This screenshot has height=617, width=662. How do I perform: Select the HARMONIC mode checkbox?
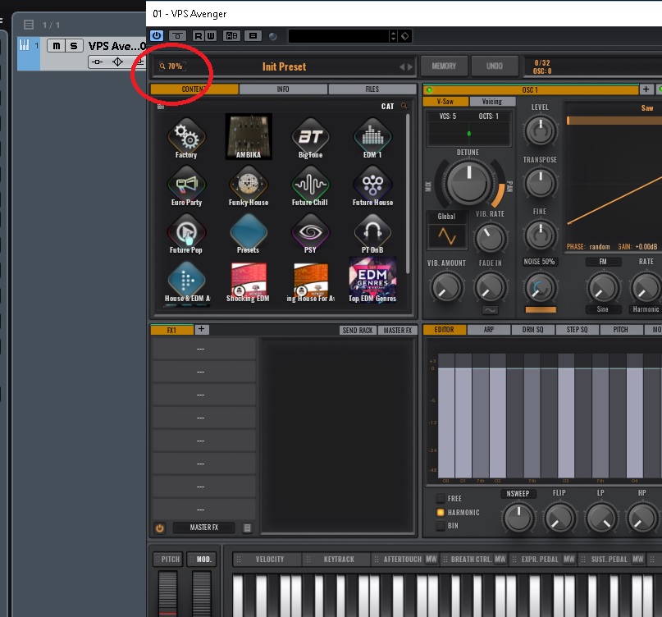click(441, 512)
